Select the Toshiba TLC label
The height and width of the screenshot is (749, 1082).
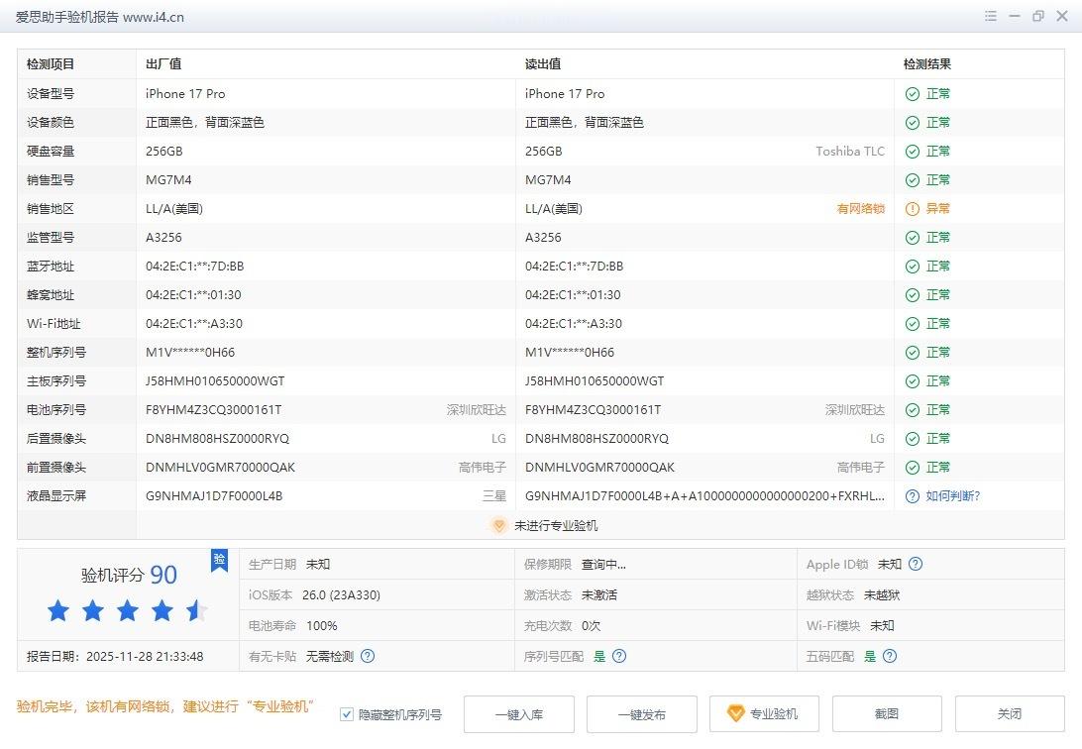(850, 151)
